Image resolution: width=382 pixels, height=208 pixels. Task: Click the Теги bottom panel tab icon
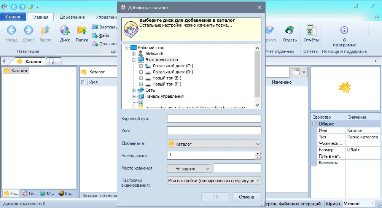(25, 194)
